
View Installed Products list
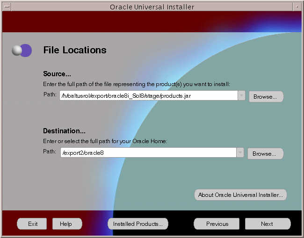point(138,224)
